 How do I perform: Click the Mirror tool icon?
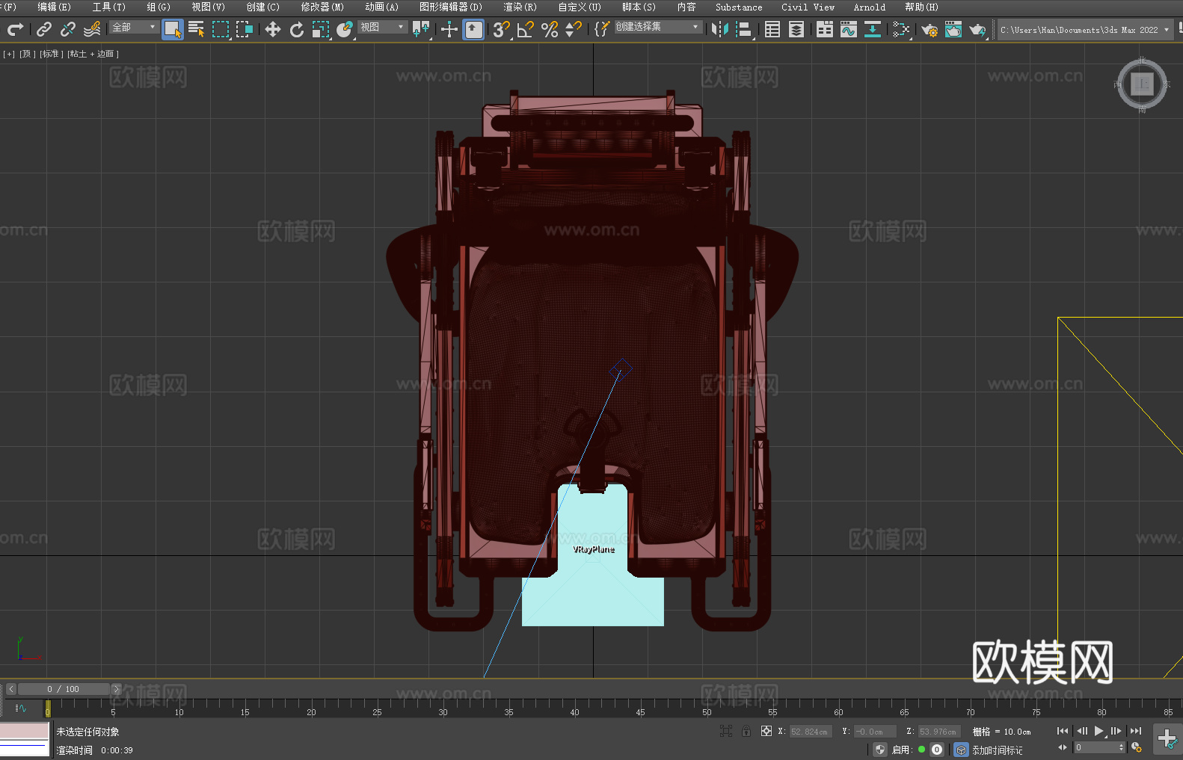click(x=720, y=29)
